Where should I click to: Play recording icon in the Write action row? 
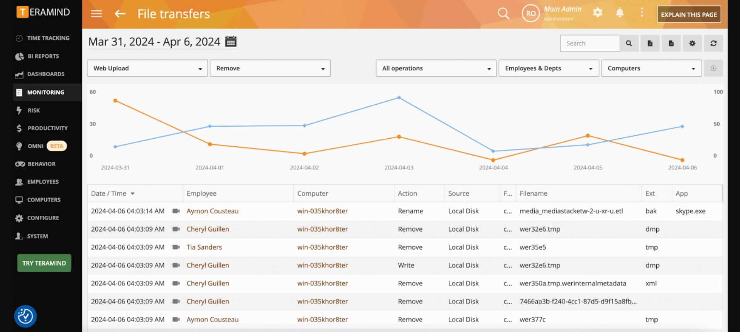pos(176,265)
